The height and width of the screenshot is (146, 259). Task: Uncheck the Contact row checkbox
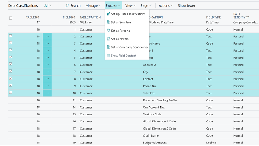(11, 78)
